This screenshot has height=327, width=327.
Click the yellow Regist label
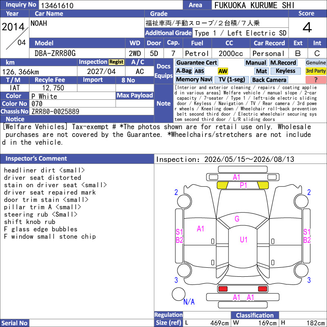(x=116, y=62)
